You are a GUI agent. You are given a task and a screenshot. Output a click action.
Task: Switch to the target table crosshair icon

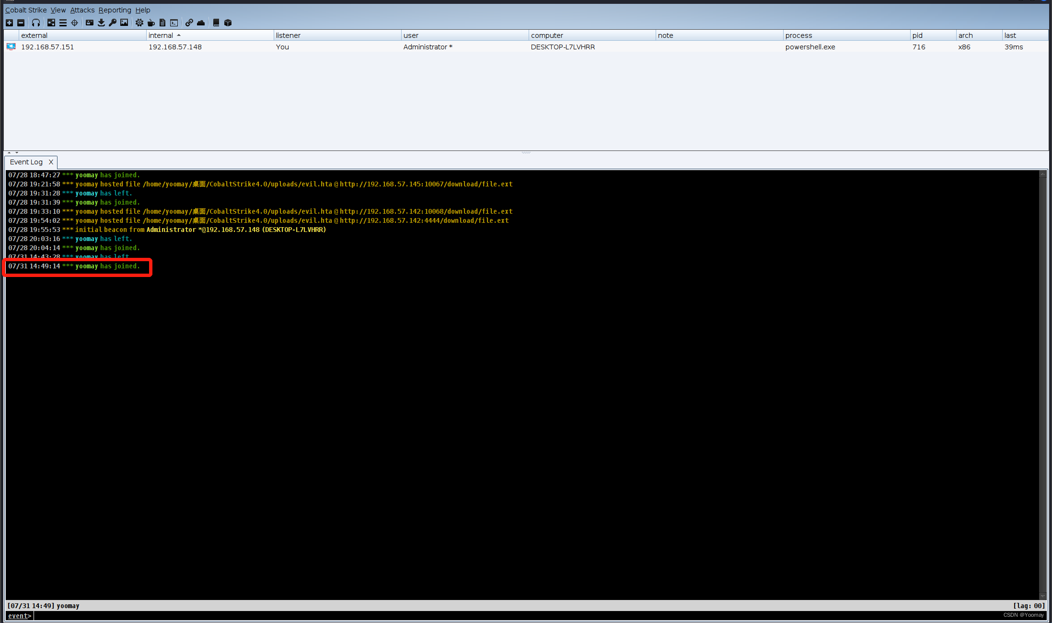(x=74, y=23)
